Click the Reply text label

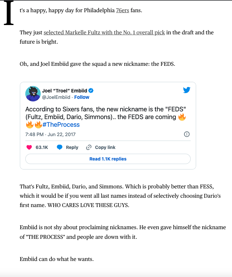[72, 147]
